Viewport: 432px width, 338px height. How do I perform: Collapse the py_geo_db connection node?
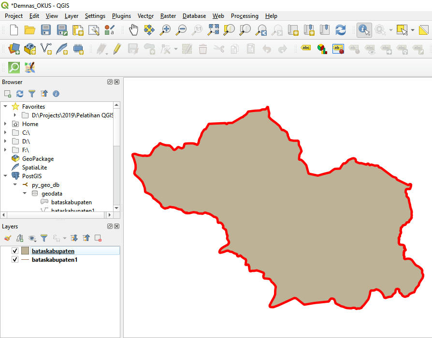pyautogui.click(x=15, y=184)
